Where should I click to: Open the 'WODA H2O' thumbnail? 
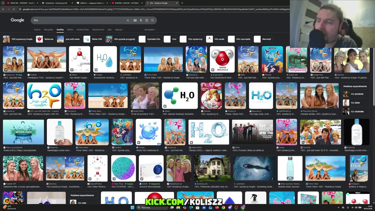click(23, 132)
